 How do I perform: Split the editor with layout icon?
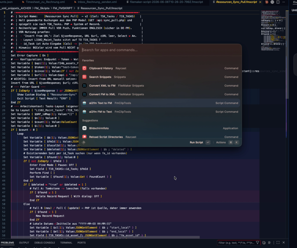[278, 2]
